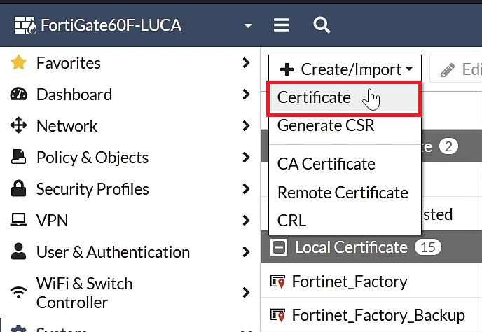Choose Generate CSR from the menu
The image size is (482, 332).
(345, 125)
